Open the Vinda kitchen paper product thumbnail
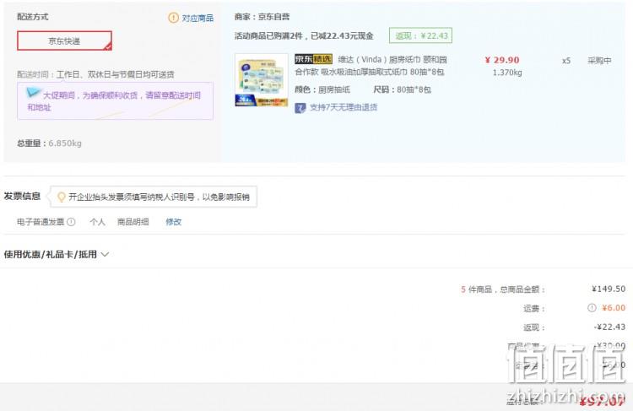Viewport: 633px width, 411px height. tap(261, 80)
